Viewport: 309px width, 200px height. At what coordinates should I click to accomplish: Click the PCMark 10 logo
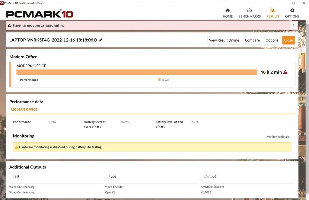tap(40, 14)
